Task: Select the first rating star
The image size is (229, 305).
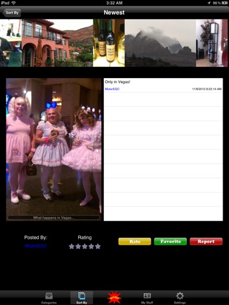Action: pyautogui.click(x=72, y=247)
